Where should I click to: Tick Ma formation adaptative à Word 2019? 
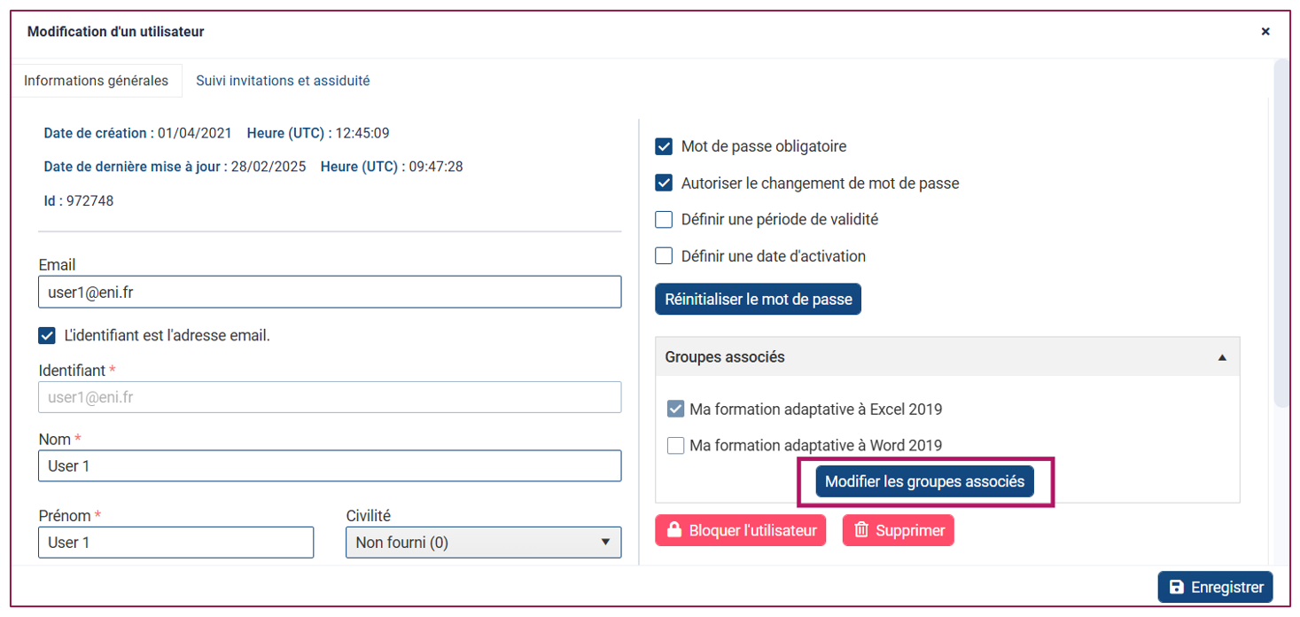pos(675,445)
